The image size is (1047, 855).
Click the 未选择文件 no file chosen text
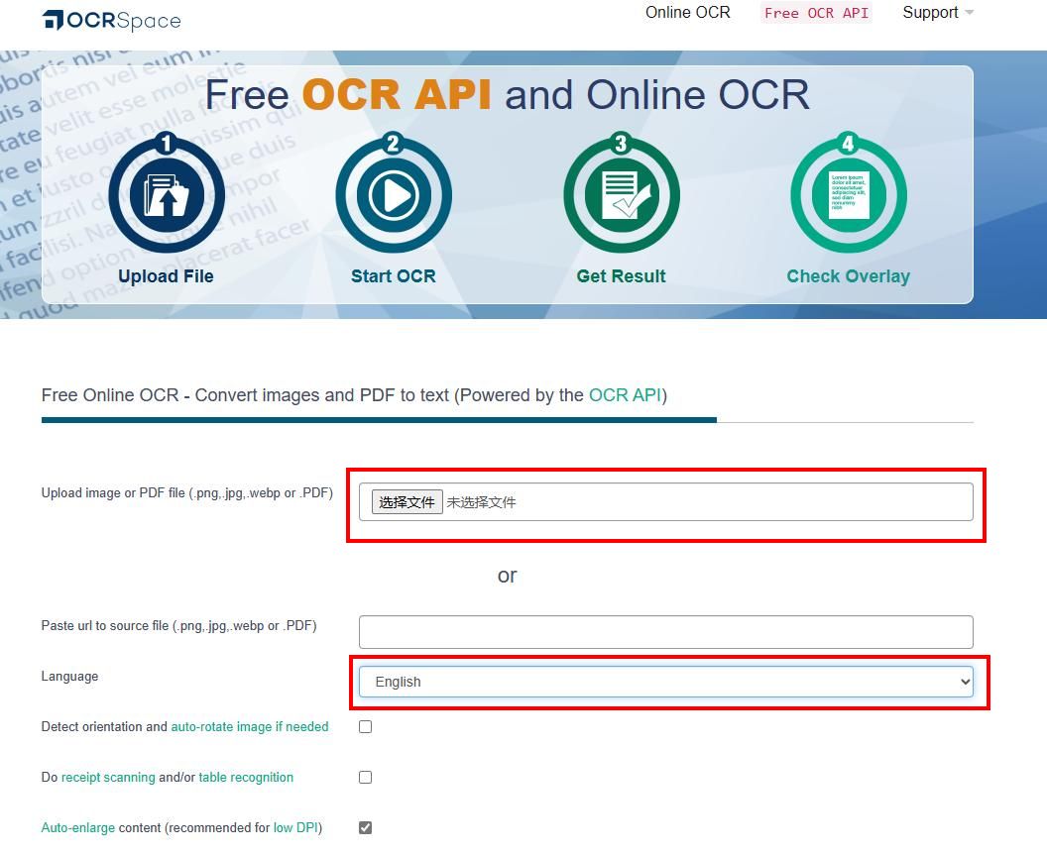coord(481,502)
